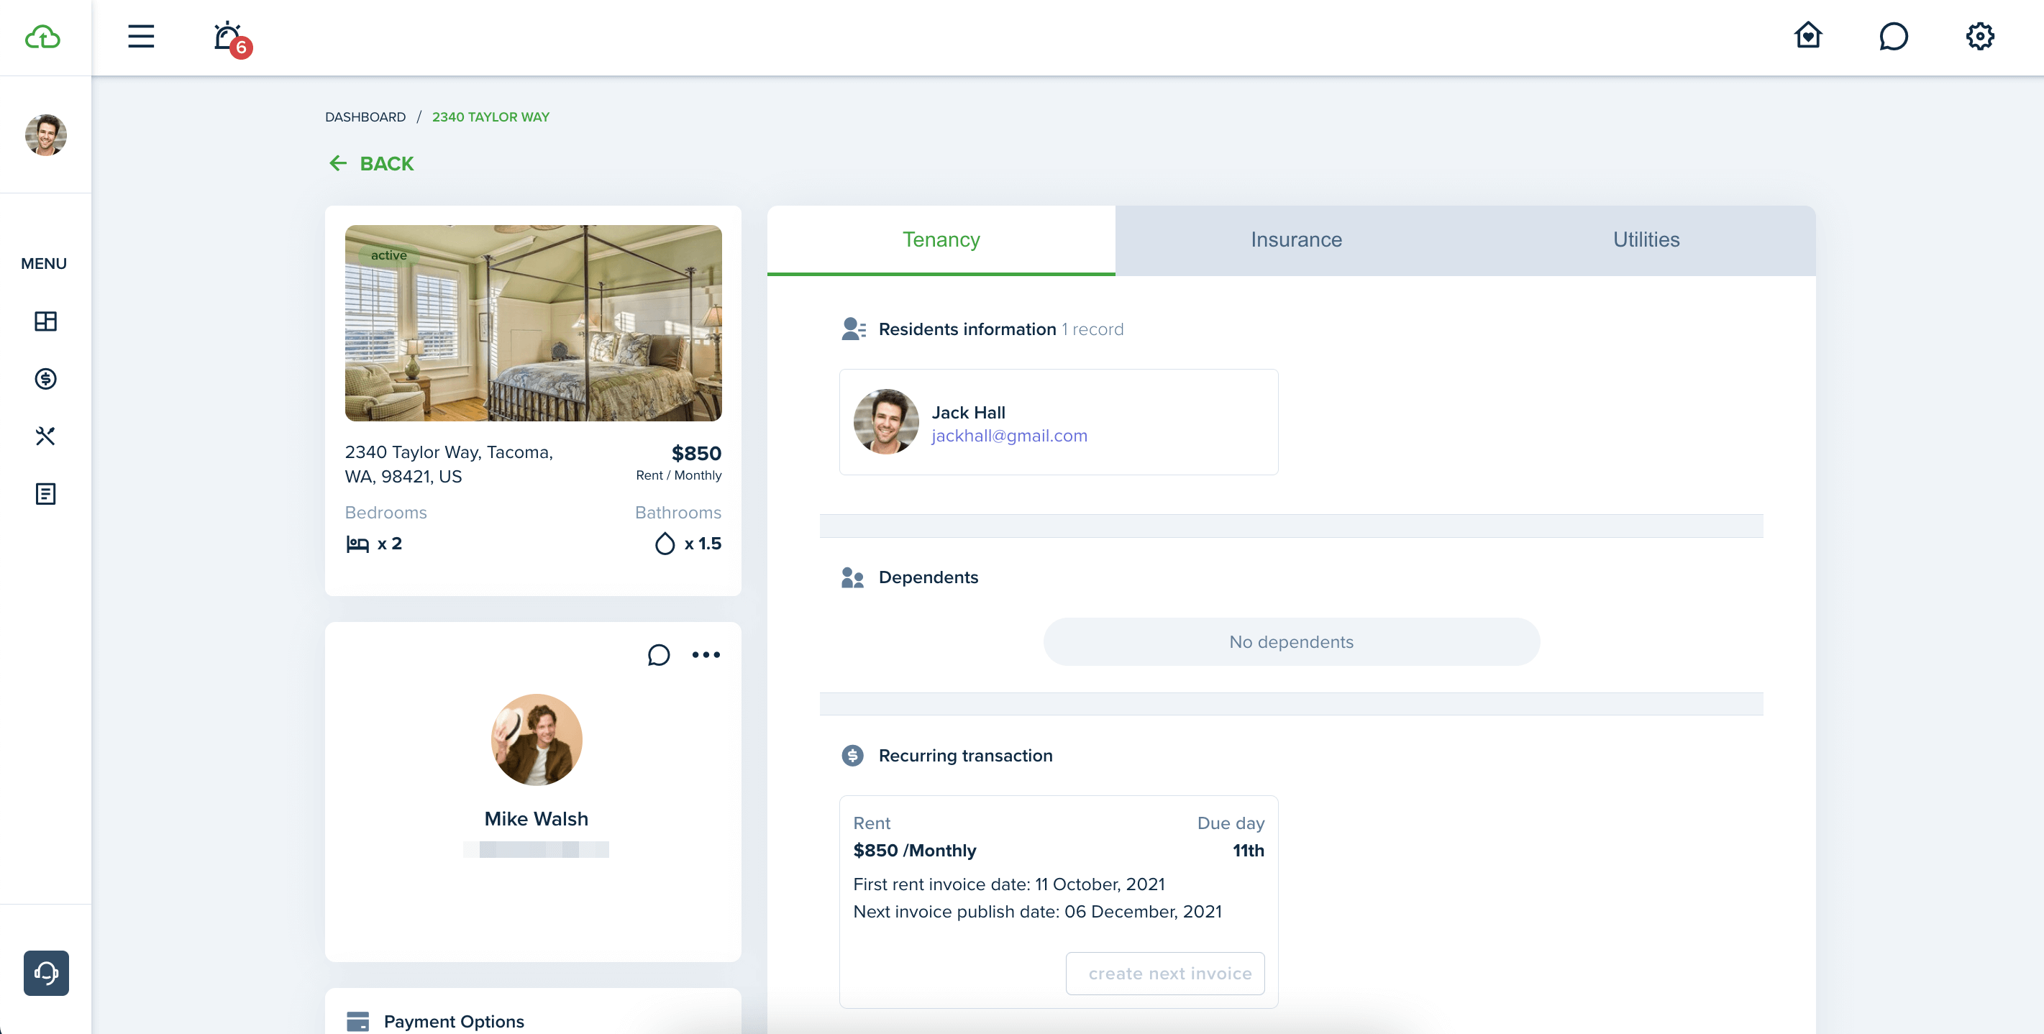This screenshot has width=2044, height=1034.
Task: Click Mike Walsh's profile photo
Action: 537,740
